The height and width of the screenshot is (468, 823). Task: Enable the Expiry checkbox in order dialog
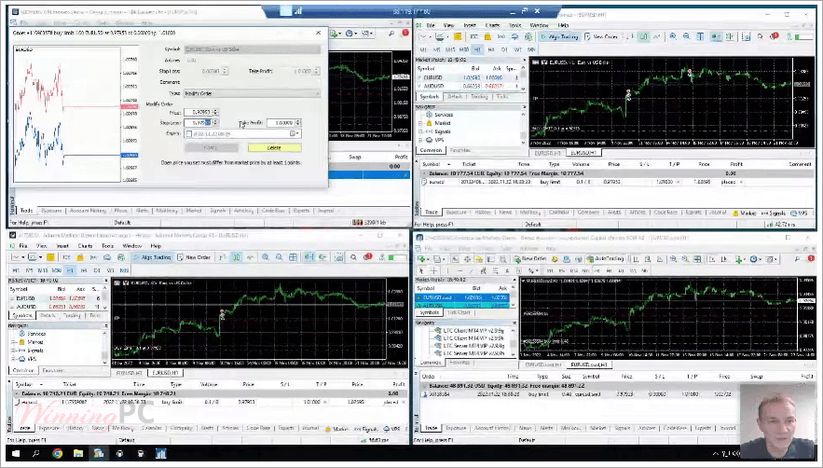click(x=189, y=134)
